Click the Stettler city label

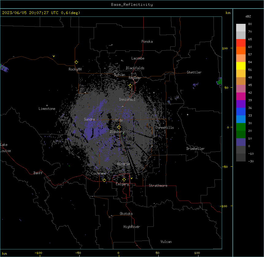(x=194, y=72)
